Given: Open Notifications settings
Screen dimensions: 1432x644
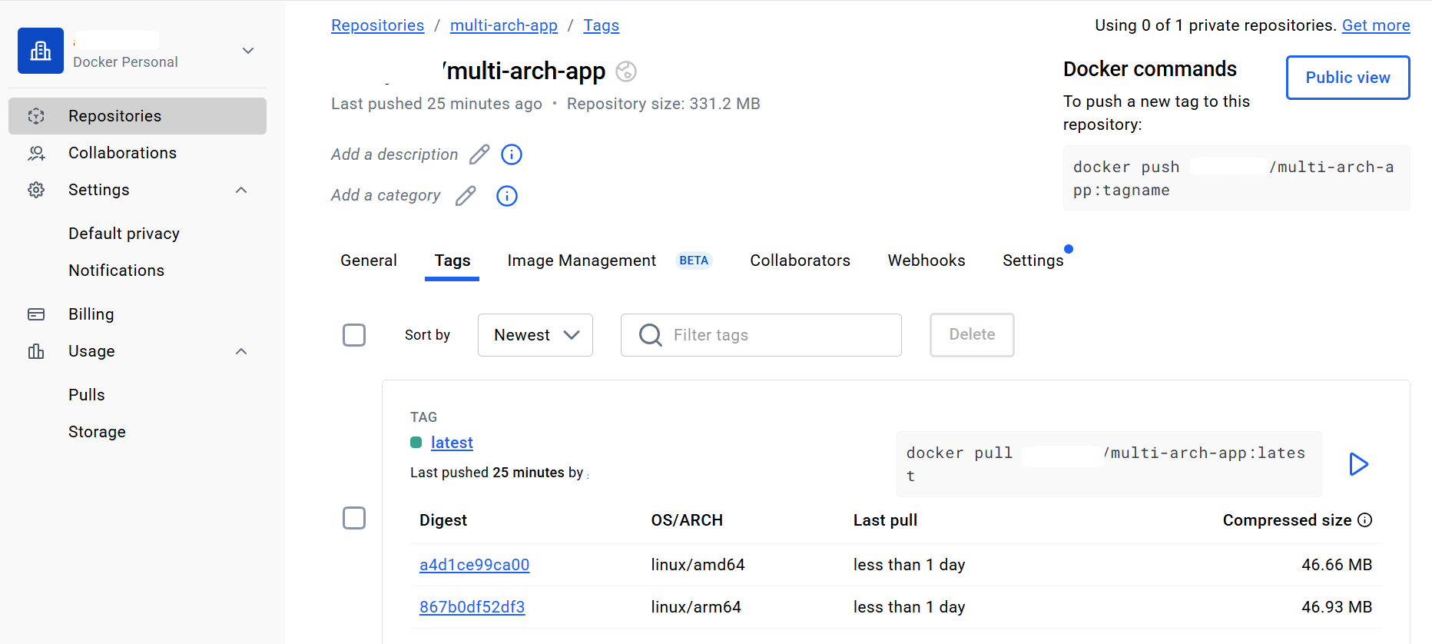Looking at the screenshot, I should (x=116, y=271).
